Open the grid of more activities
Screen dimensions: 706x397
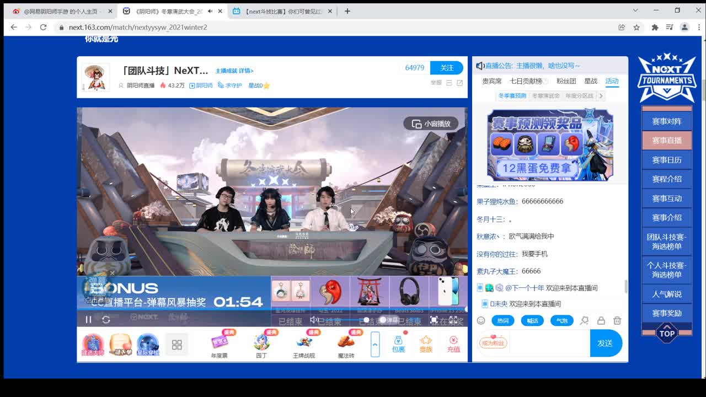coord(177,345)
